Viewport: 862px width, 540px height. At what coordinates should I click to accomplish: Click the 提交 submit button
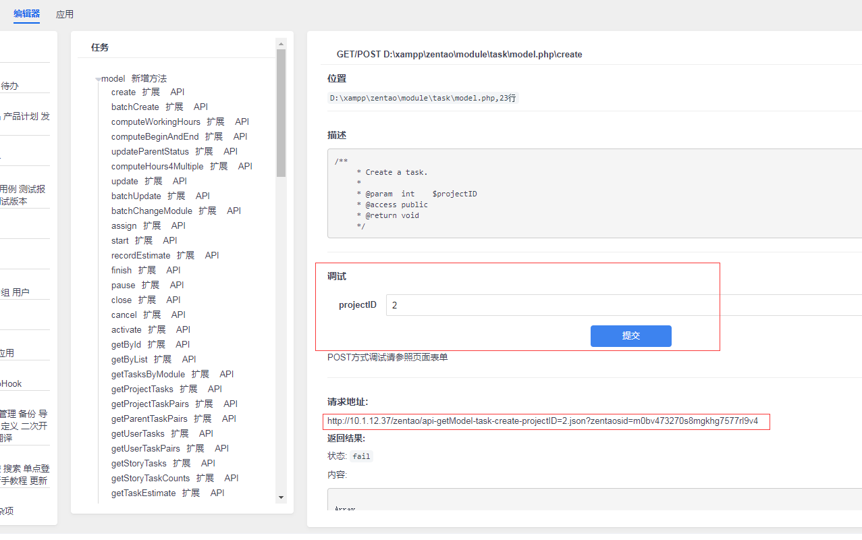(x=631, y=336)
